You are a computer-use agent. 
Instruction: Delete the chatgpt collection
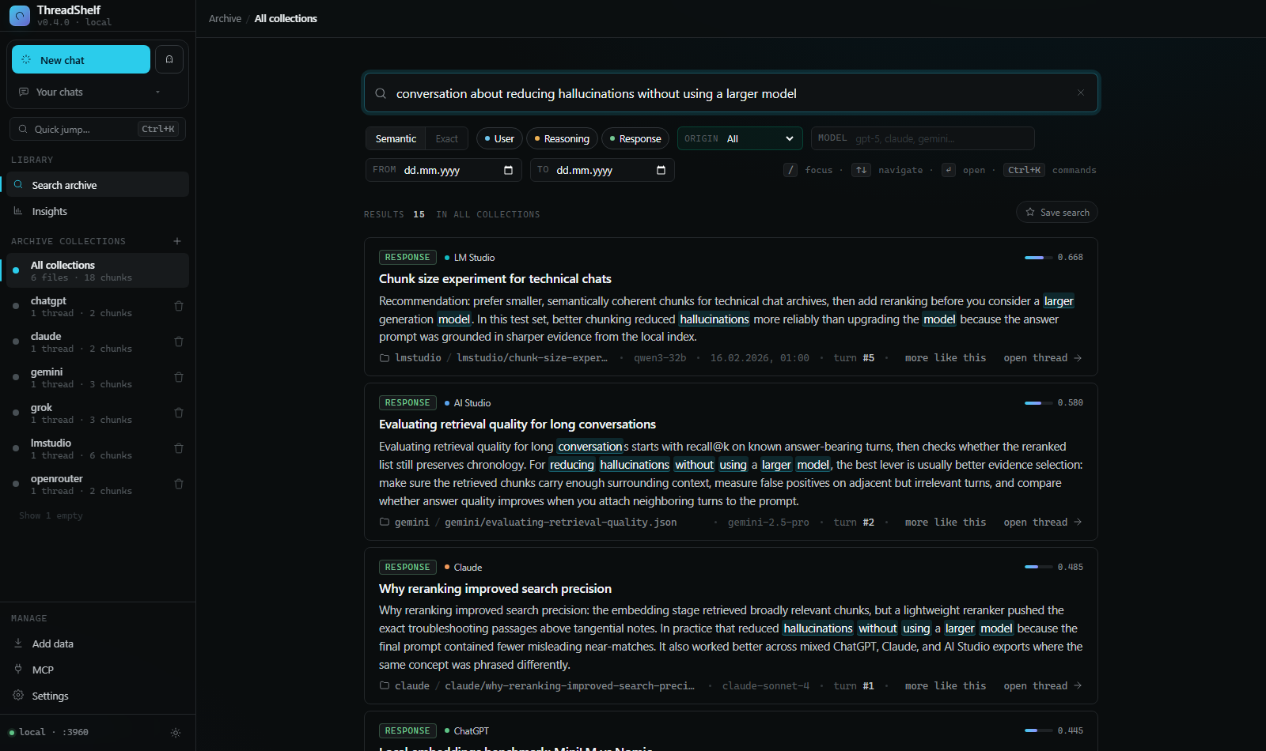tap(179, 306)
